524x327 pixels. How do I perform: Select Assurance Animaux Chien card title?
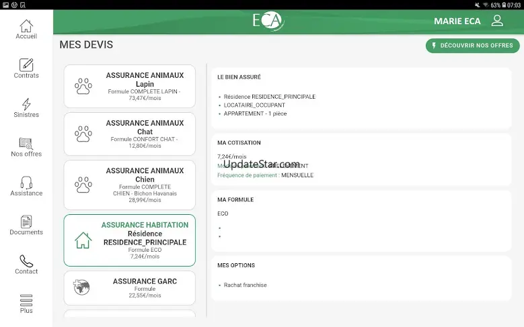pyautogui.click(x=145, y=175)
